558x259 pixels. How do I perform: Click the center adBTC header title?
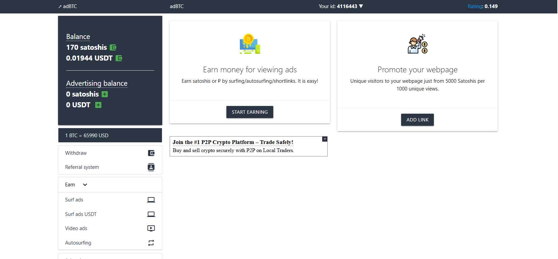pyautogui.click(x=177, y=6)
